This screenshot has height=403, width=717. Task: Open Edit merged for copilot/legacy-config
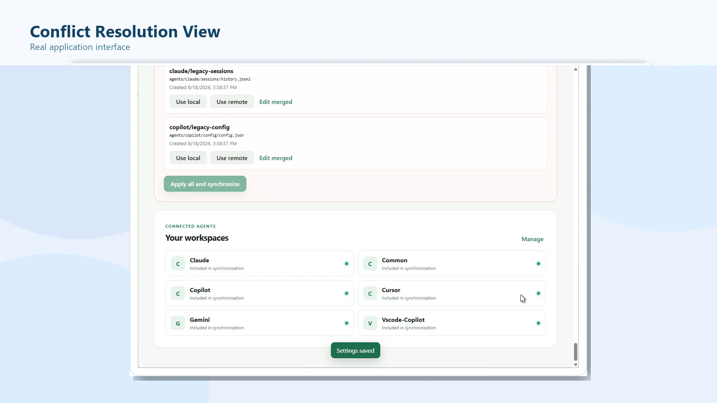[x=276, y=158]
